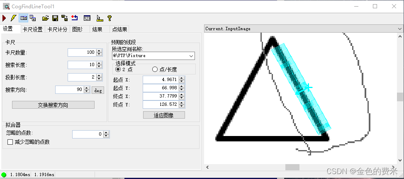Click the 1.1916ms status bar time

click(44, 174)
